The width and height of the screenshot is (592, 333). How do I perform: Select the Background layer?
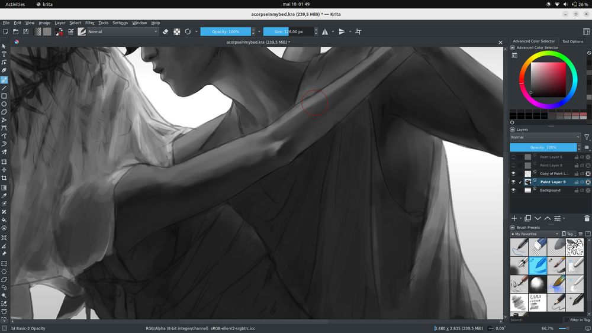550,190
